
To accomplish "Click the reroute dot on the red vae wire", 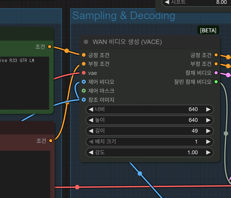I will [77, 187].
